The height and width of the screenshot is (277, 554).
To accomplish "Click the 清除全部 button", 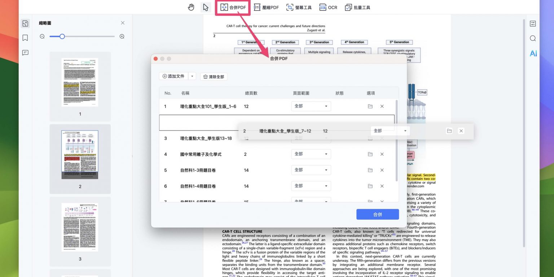I will click(214, 77).
